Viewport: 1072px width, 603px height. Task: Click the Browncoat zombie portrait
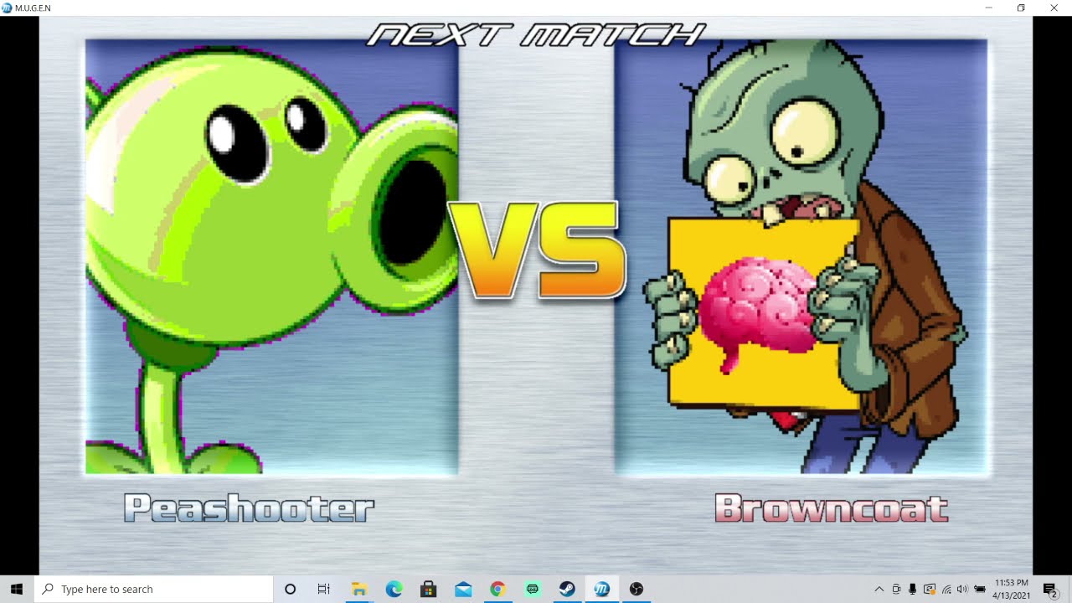point(801,257)
